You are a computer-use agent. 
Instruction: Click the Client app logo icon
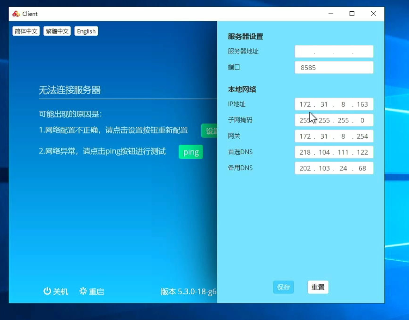pyautogui.click(x=16, y=14)
